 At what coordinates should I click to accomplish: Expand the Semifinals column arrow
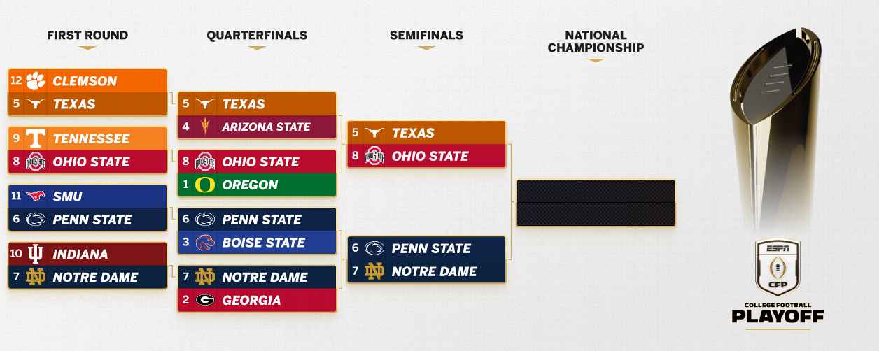(426, 48)
